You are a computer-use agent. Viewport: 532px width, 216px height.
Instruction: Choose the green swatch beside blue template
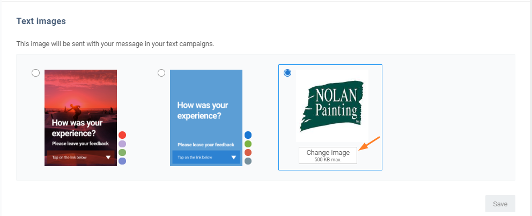pyautogui.click(x=248, y=144)
